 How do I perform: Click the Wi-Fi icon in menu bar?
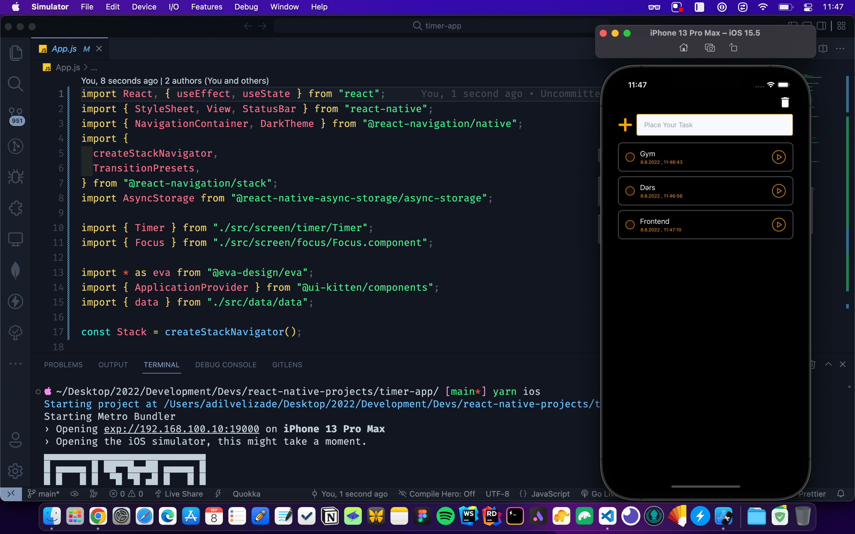(x=763, y=7)
